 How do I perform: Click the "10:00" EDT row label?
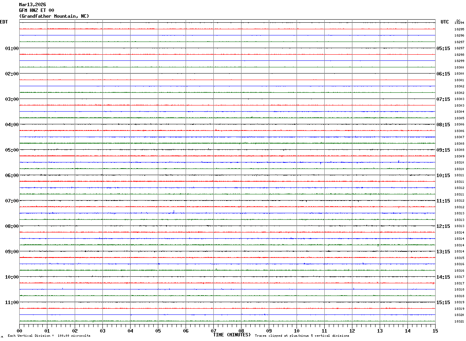click(12, 277)
